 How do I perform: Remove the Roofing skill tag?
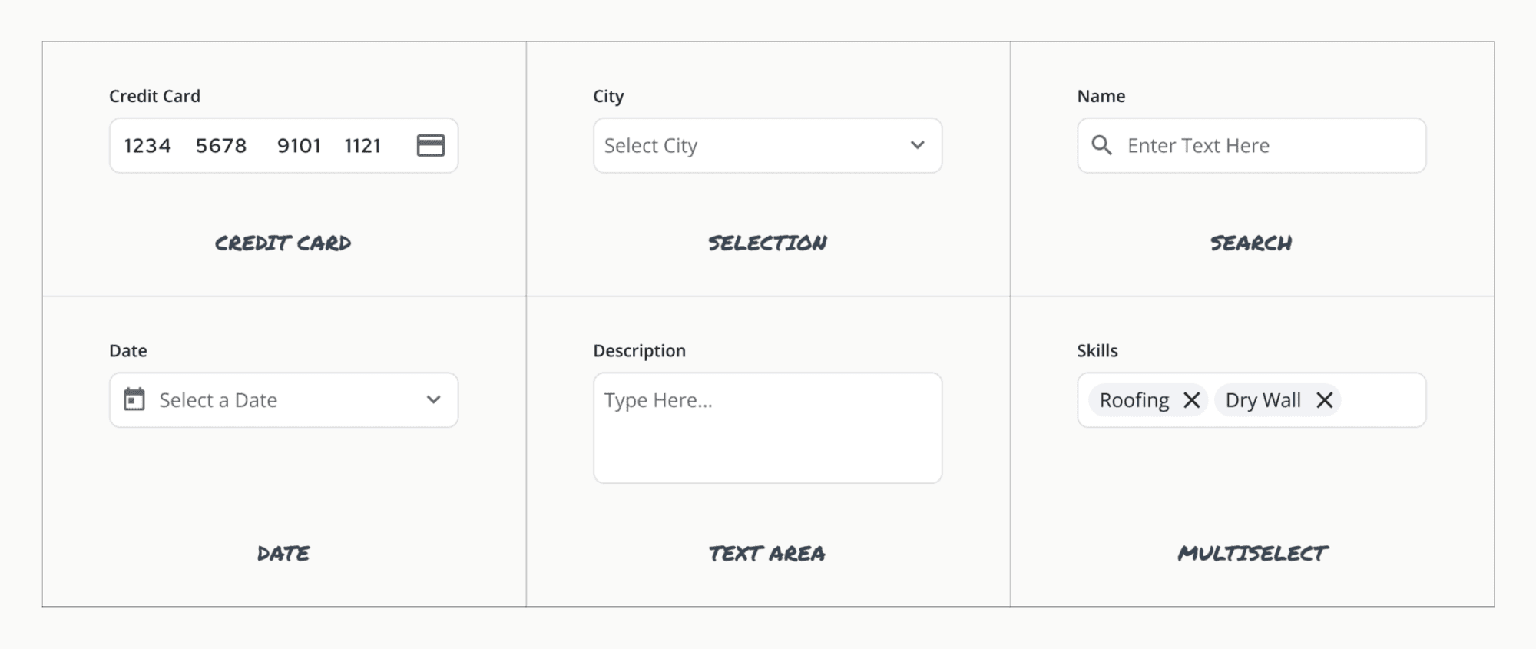point(1191,400)
